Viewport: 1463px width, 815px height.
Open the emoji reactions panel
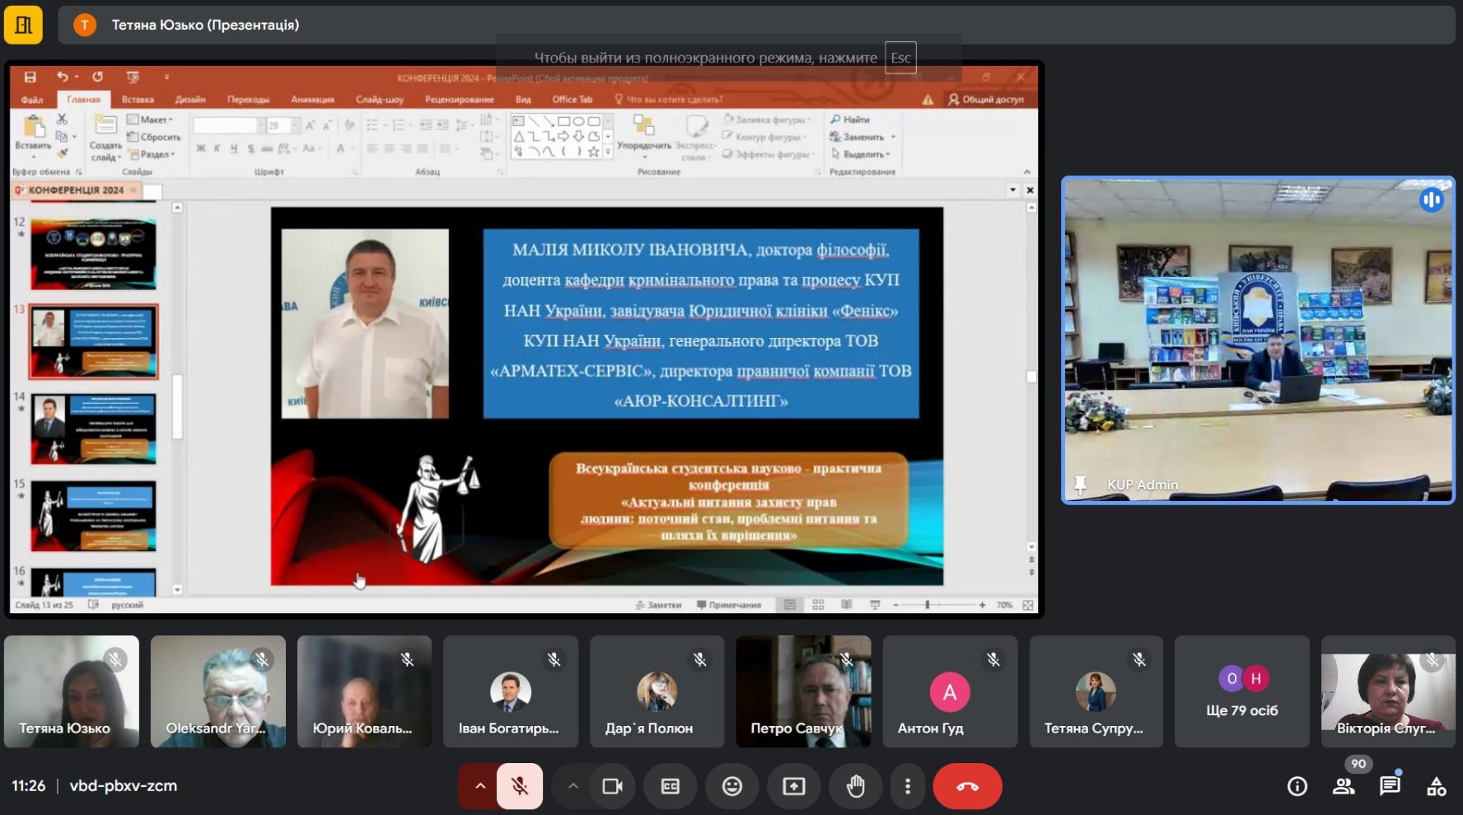point(731,786)
